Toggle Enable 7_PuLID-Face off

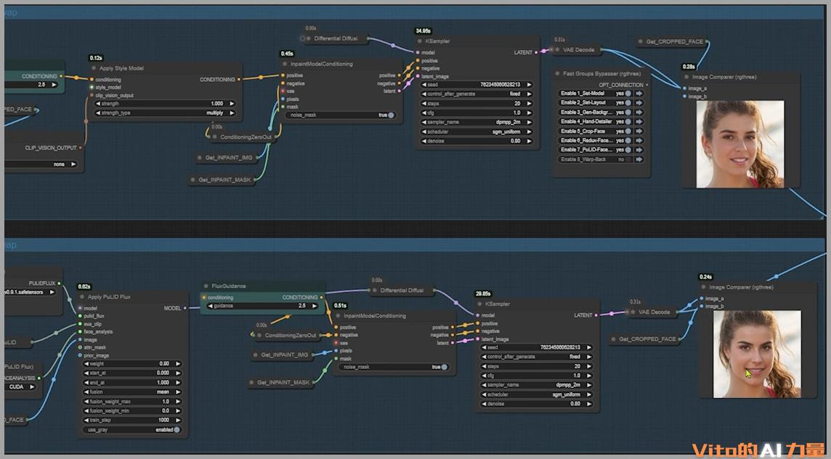(628, 149)
